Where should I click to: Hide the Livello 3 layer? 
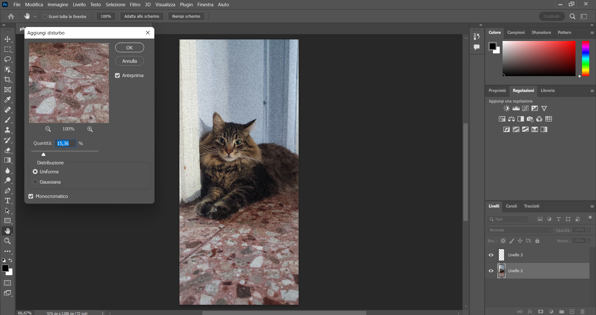[491, 255]
